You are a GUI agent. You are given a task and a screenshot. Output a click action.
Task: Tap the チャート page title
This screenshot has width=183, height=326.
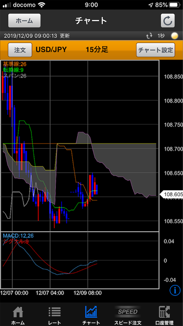point(91,20)
